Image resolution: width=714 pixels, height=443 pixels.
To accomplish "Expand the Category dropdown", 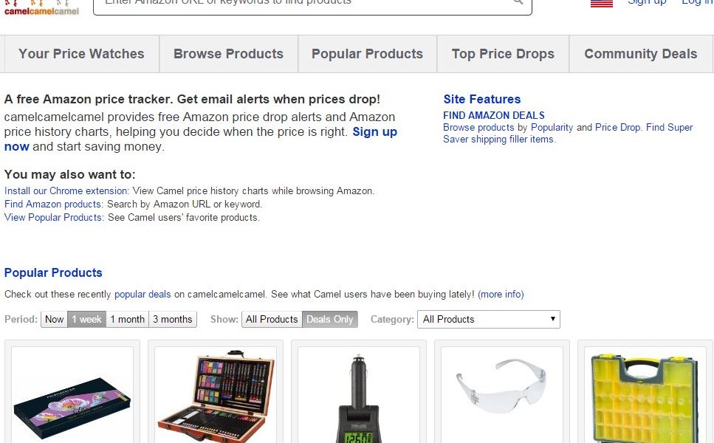I will point(489,320).
